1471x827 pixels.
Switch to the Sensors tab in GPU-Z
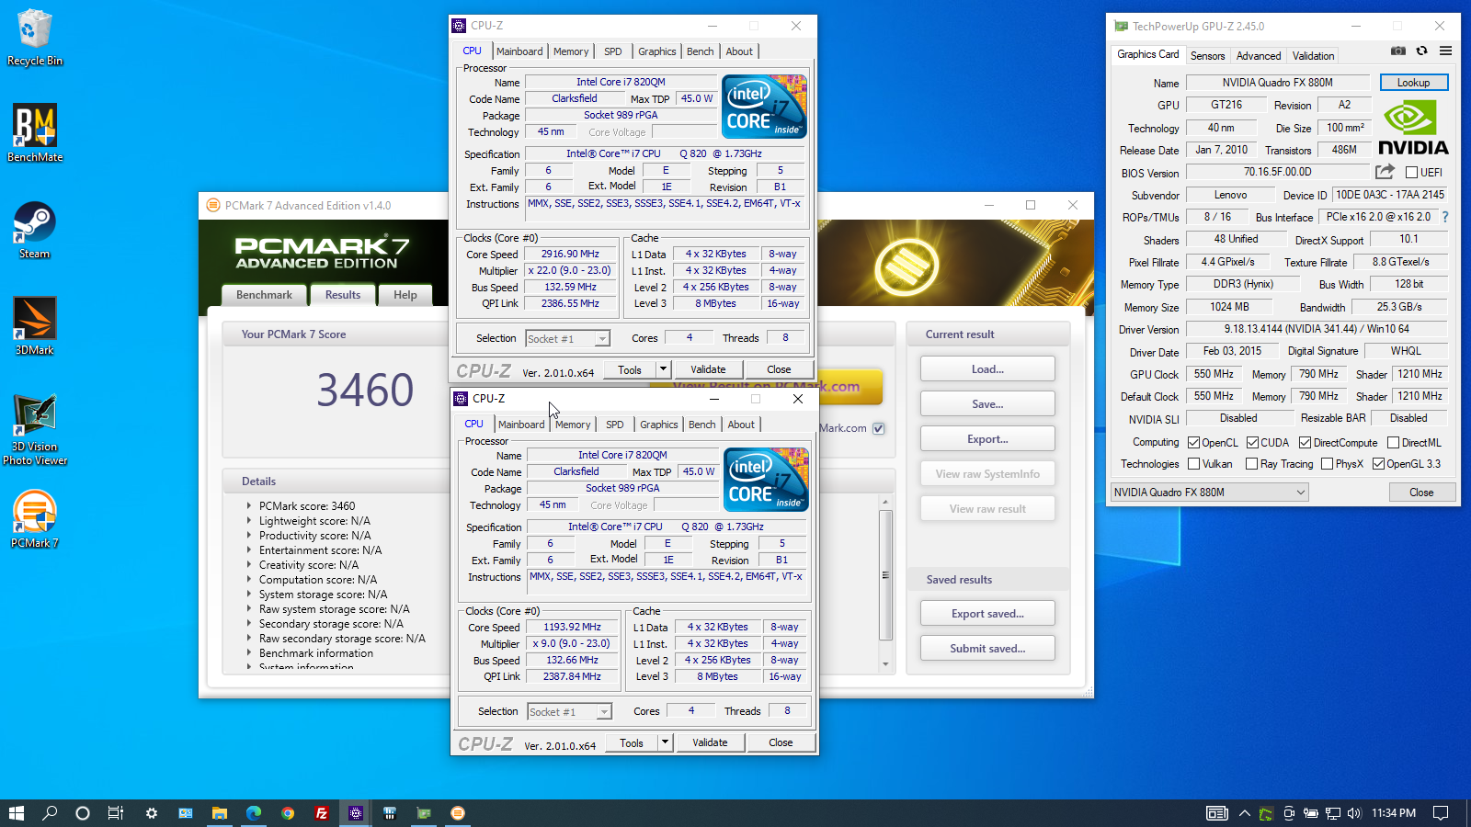[x=1207, y=56]
